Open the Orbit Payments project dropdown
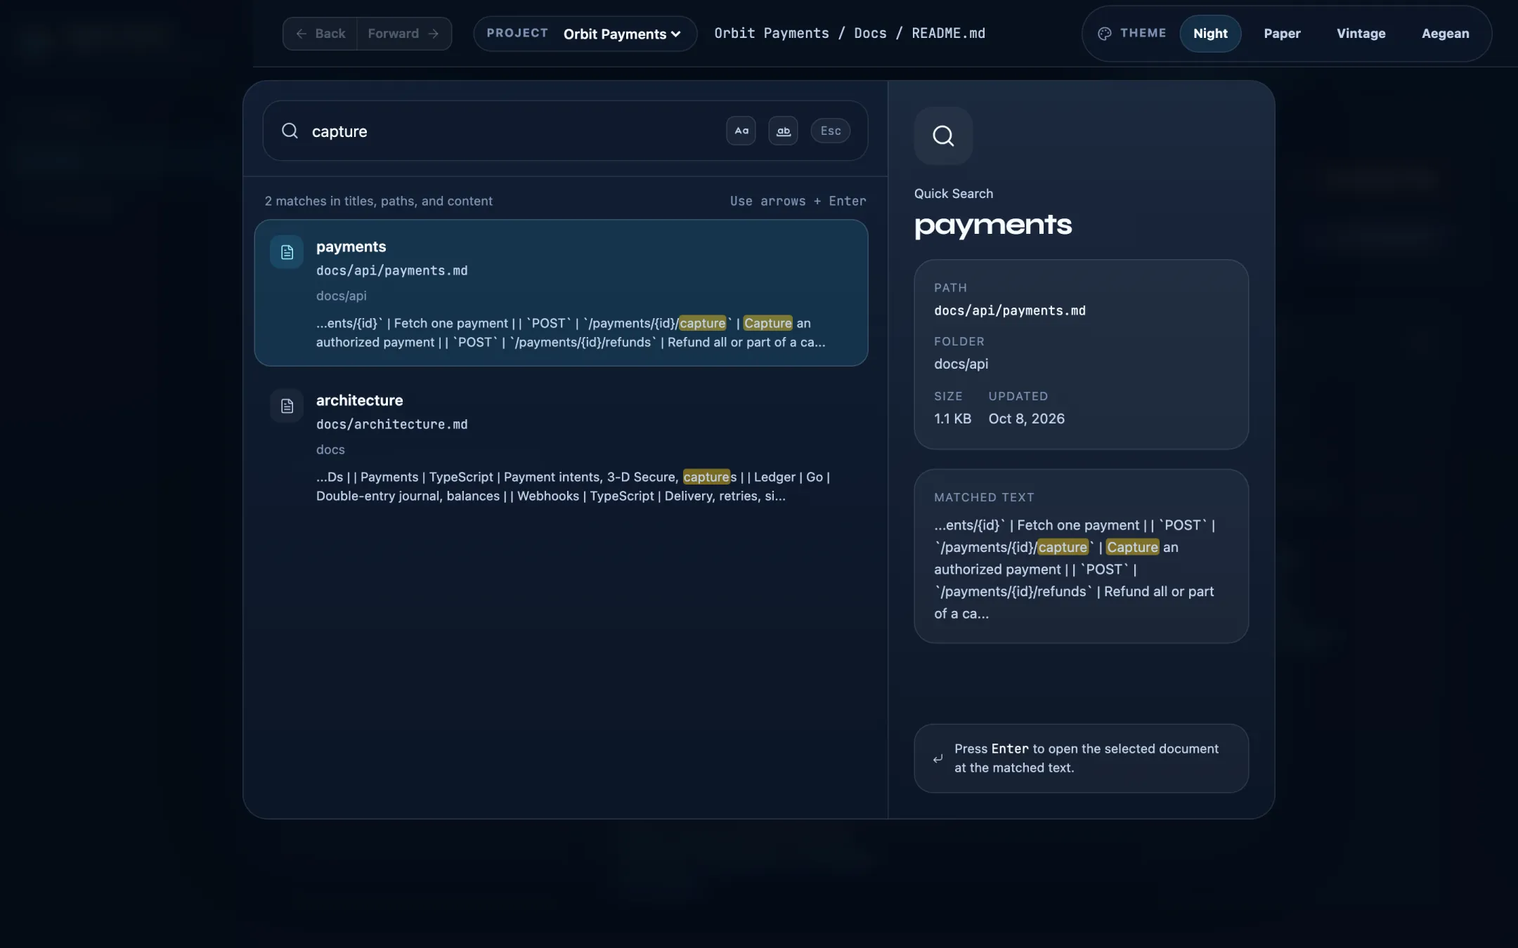 tap(585, 34)
